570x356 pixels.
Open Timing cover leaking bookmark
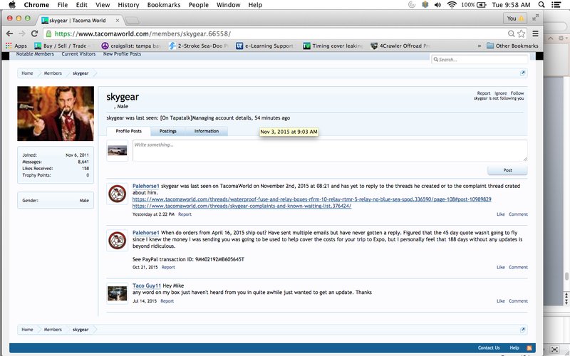(333, 46)
